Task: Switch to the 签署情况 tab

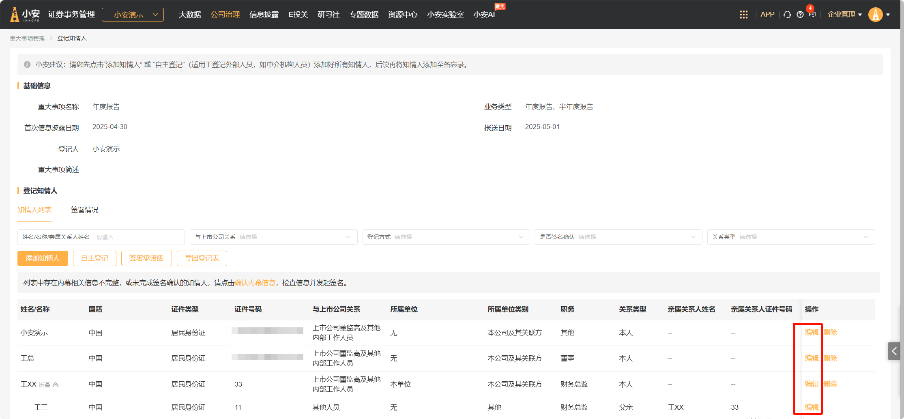Action: click(84, 210)
